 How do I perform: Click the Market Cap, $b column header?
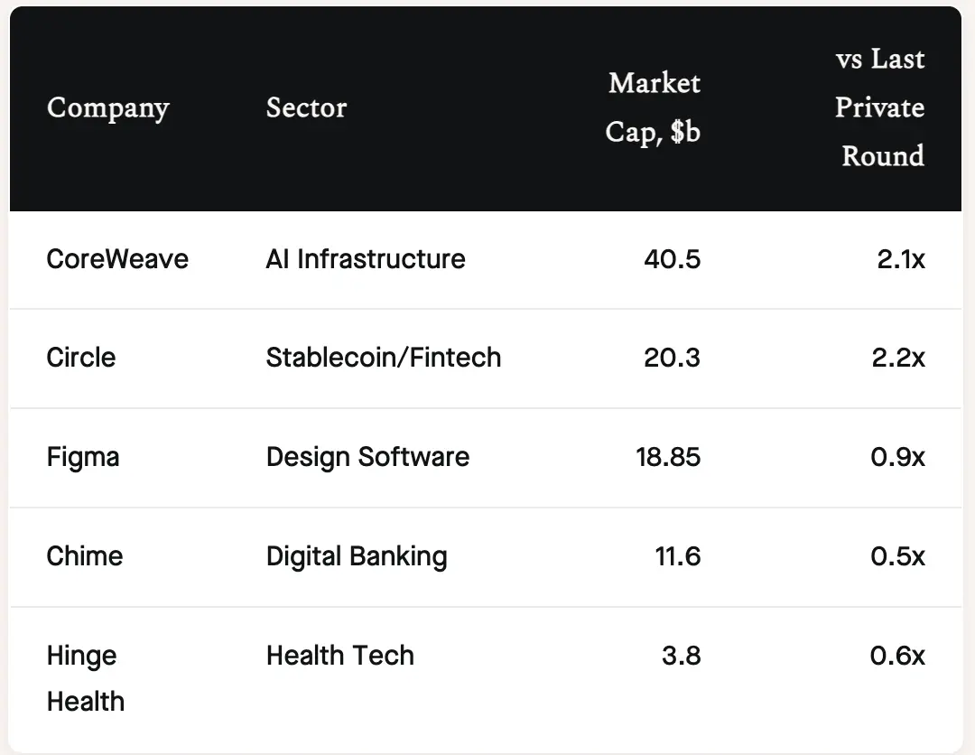click(x=653, y=107)
